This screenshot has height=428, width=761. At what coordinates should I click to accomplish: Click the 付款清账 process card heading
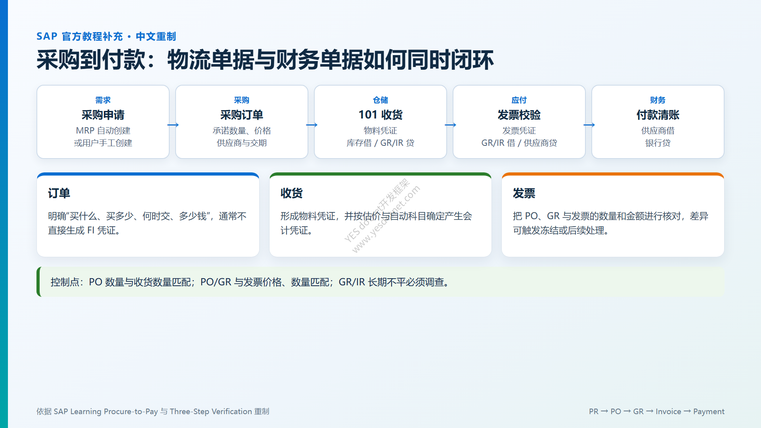click(658, 115)
